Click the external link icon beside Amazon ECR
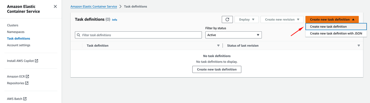This screenshot has width=370, height=103. (27, 76)
